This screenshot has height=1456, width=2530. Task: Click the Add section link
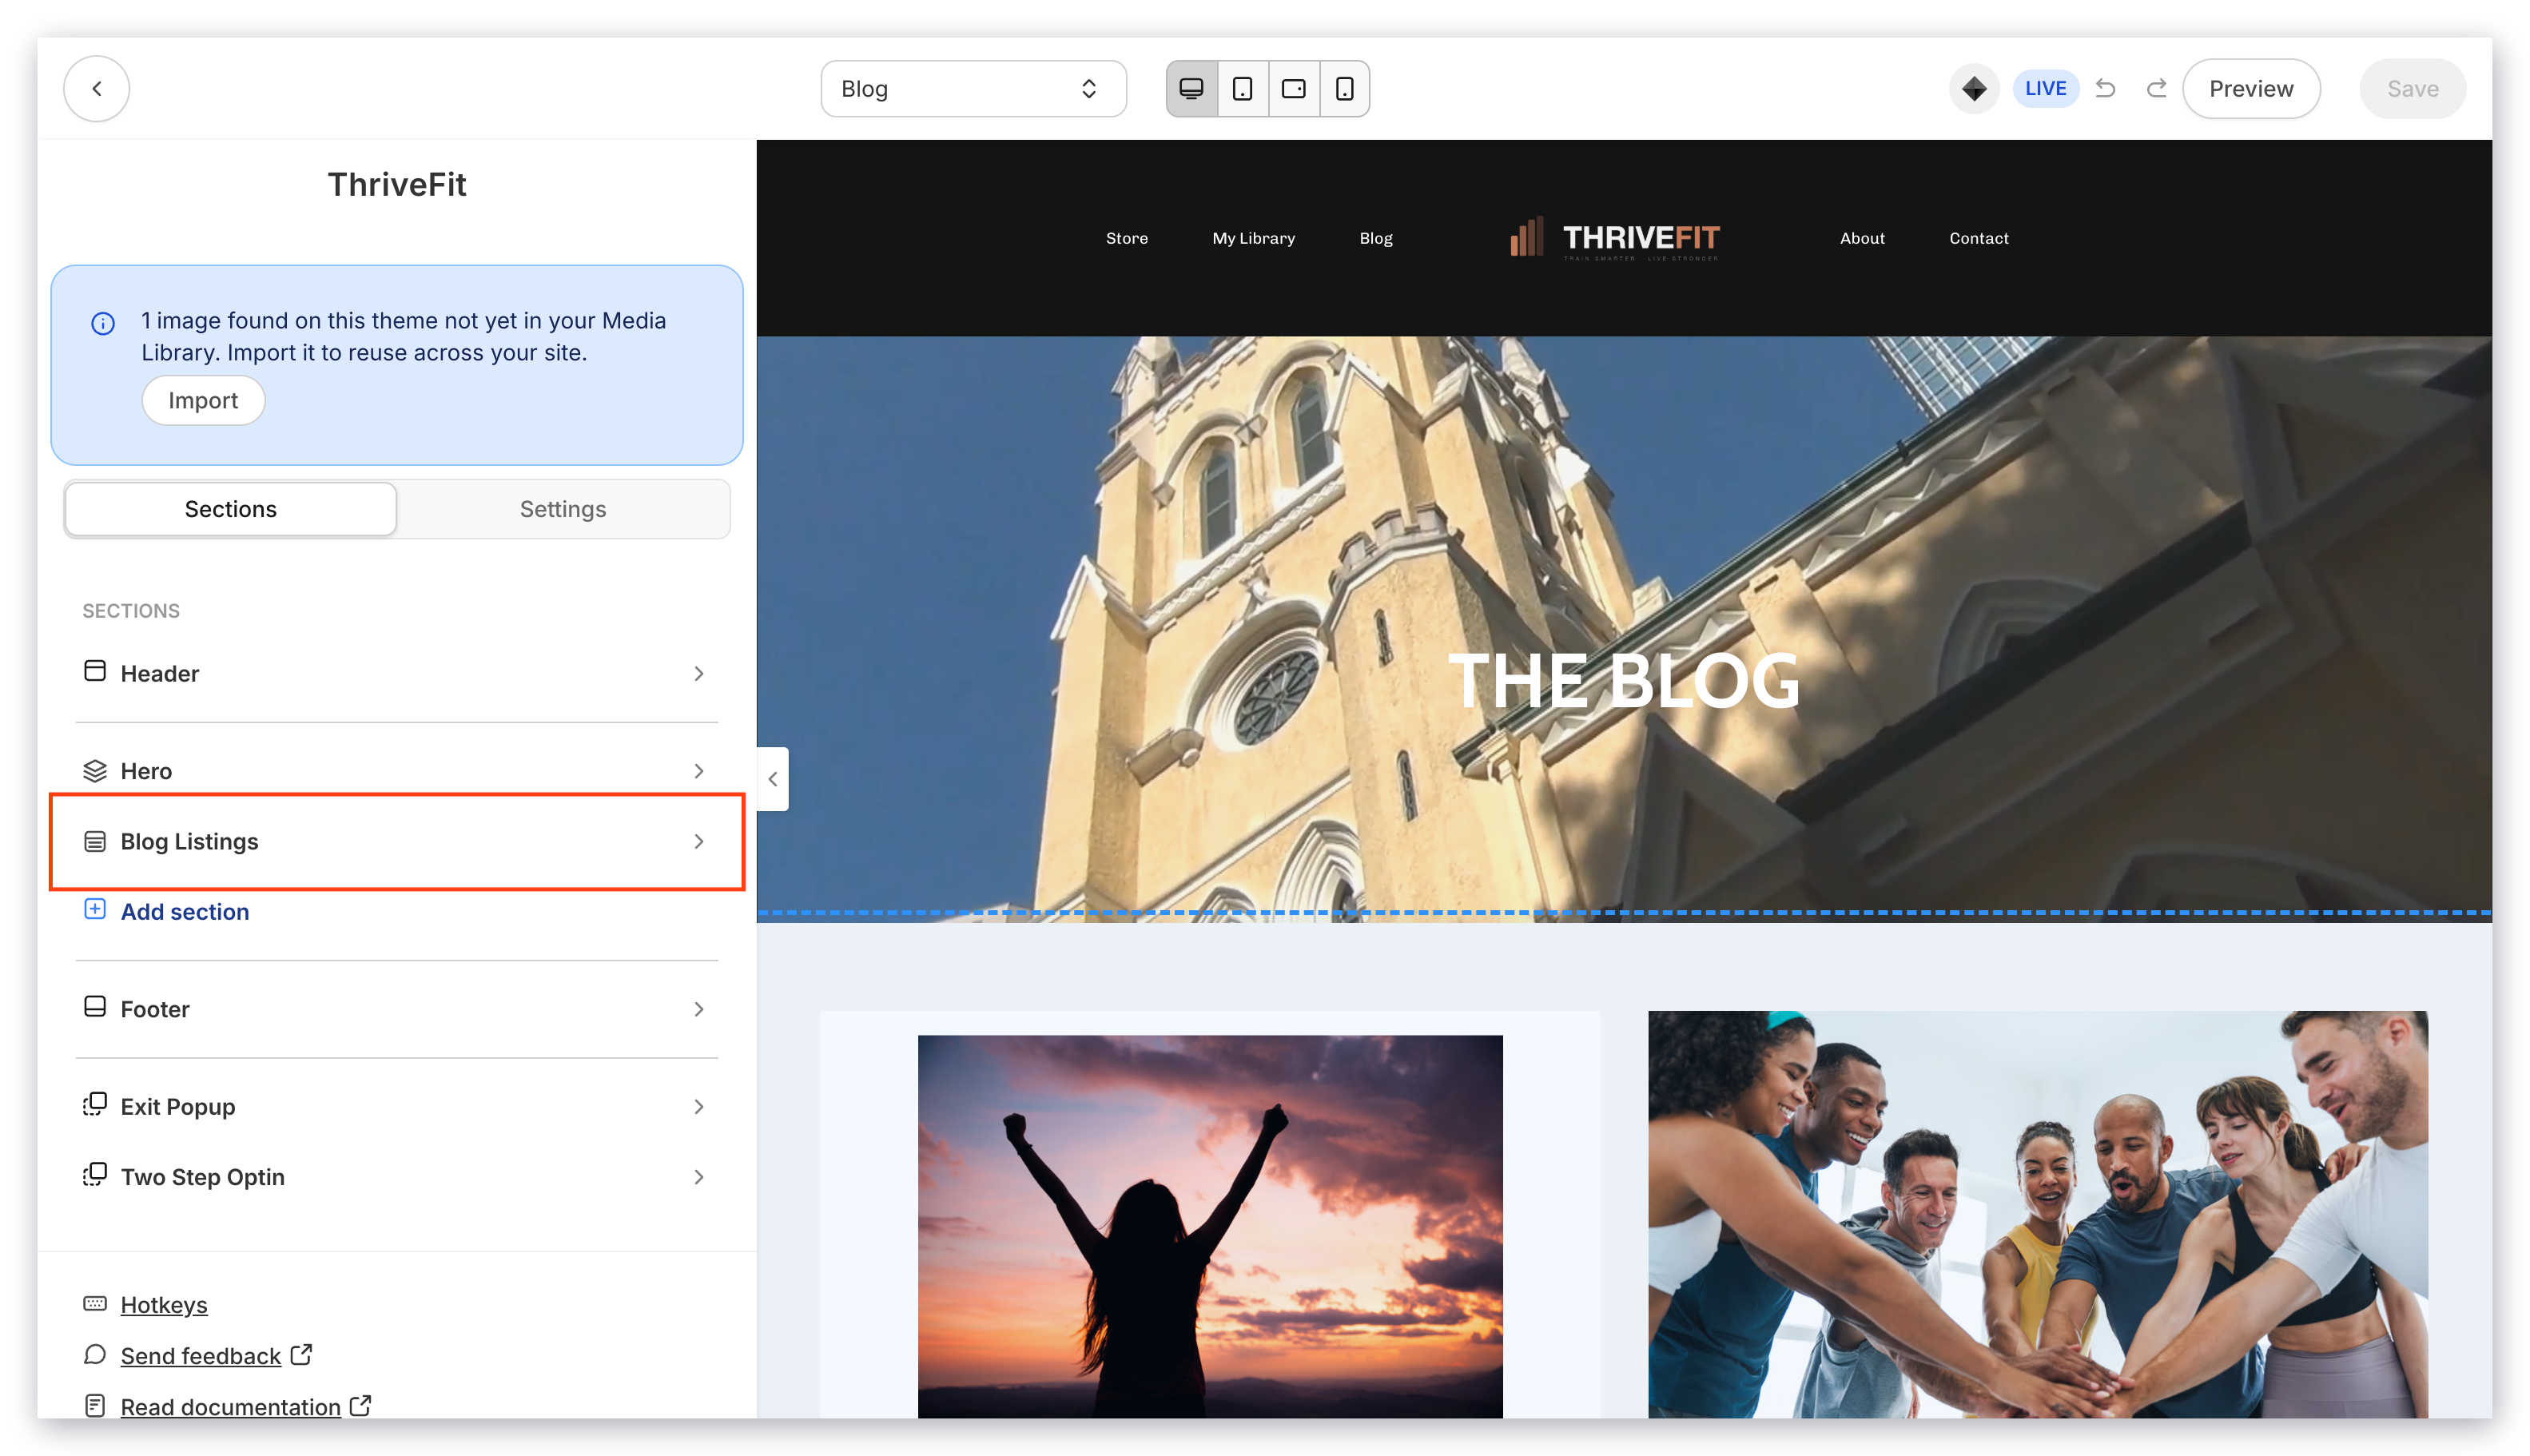(x=185, y=912)
